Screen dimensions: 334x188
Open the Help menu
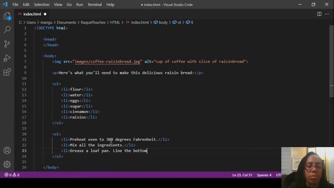[110, 5]
